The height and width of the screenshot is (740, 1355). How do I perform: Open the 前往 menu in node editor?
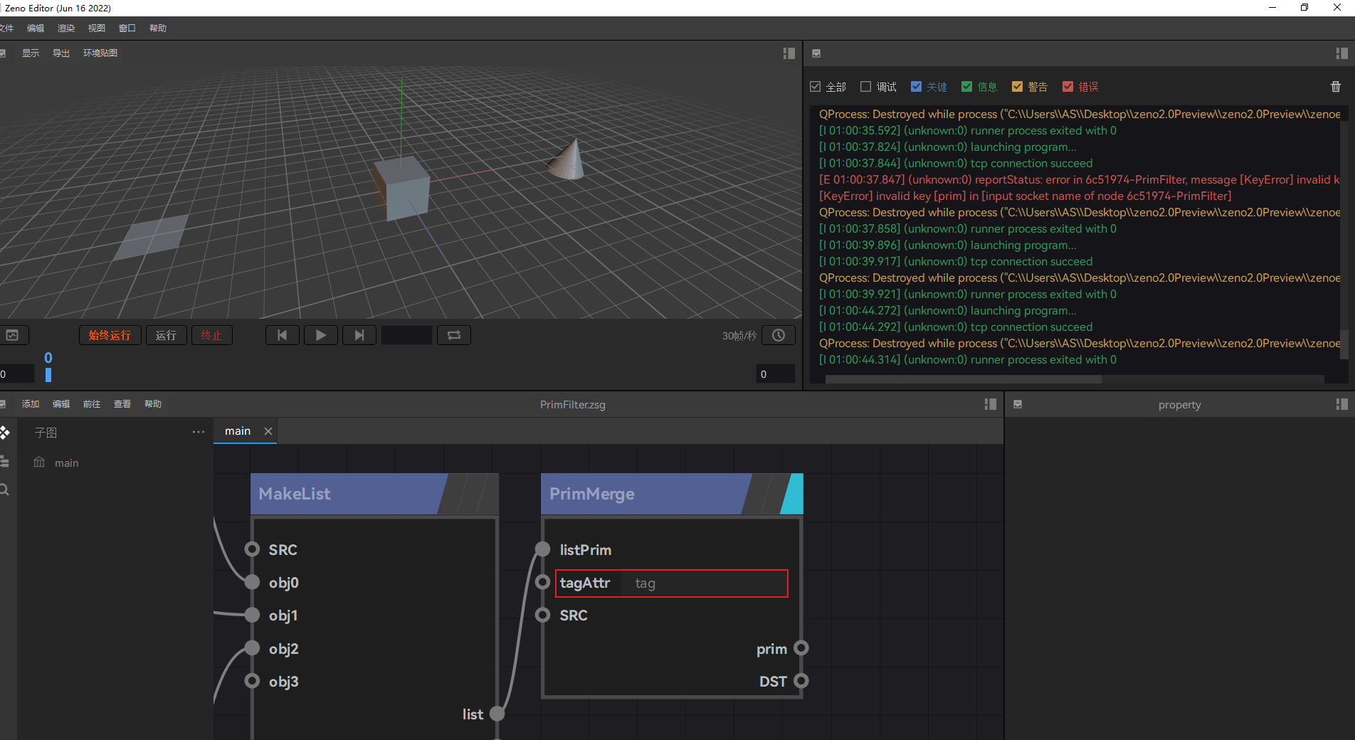pos(92,404)
